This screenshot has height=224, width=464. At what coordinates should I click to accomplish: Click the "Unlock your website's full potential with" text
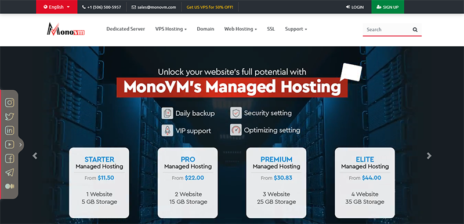click(x=232, y=72)
